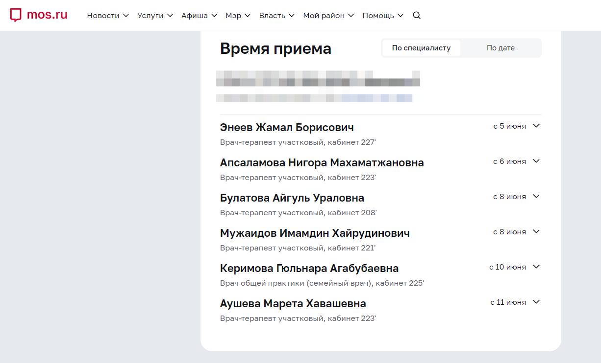Click the mos.ru text link in header
Viewport: 601px width, 363px height.
tap(48, 15)
